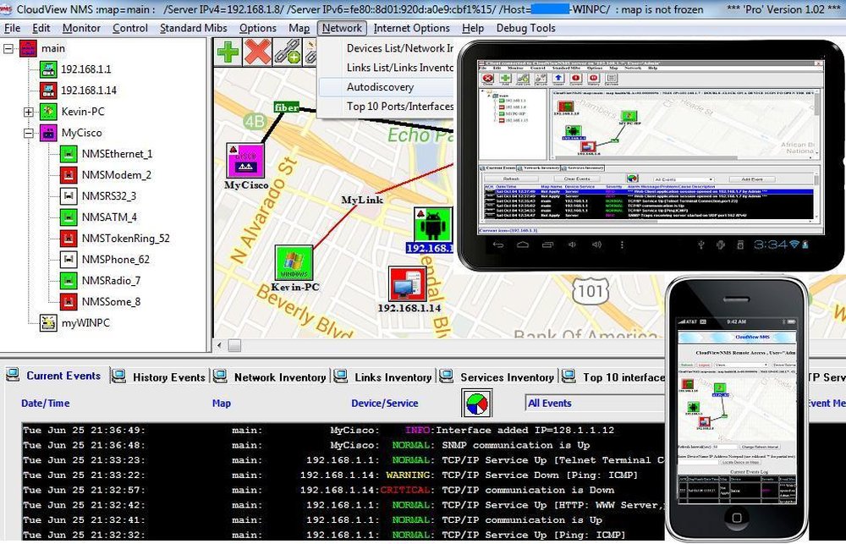846x544 pixels.
Task: Click the fiber link label on map
Action: click(287, 107)
